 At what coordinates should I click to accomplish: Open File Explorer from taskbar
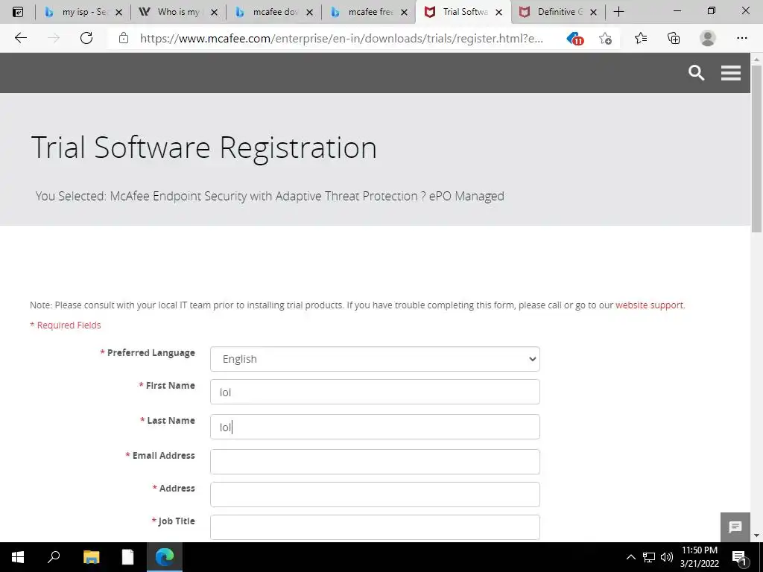(x=91, y=557)
